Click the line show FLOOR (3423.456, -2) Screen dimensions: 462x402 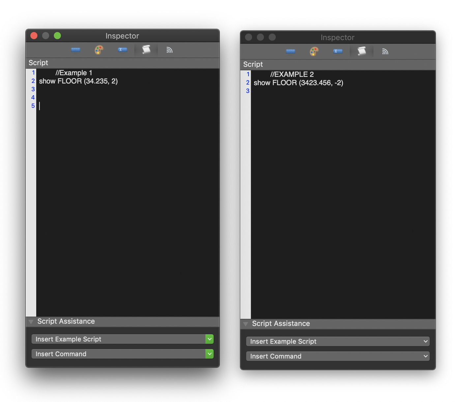299,83
